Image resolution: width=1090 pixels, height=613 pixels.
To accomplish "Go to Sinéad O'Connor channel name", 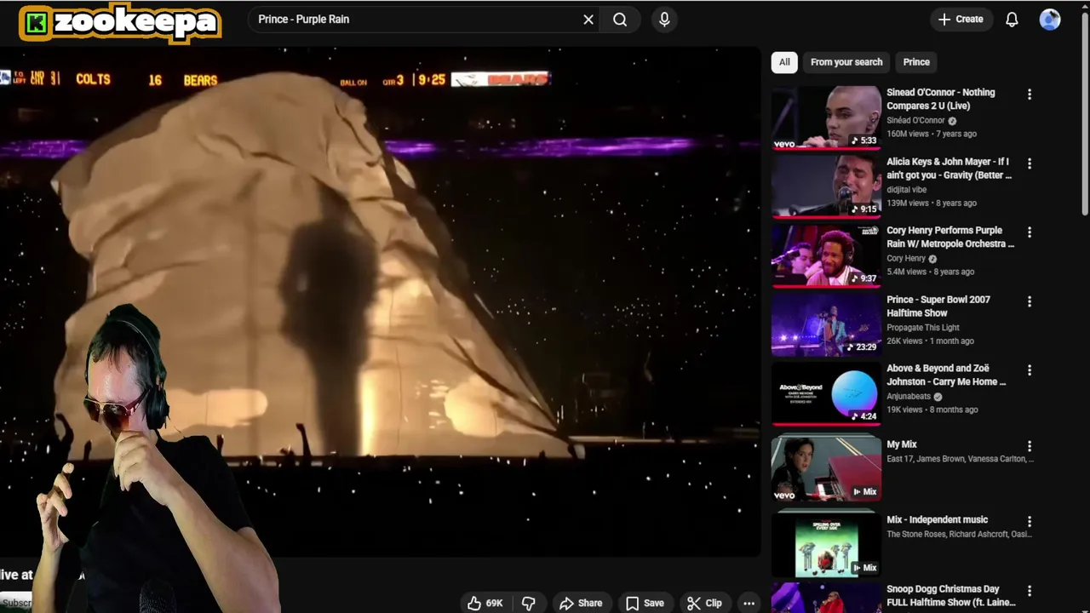I will pos(915,121).
